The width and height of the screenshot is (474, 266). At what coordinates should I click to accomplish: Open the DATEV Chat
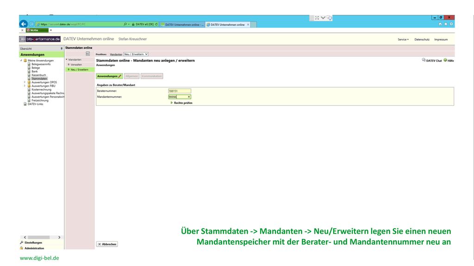[x=432, y=60]
